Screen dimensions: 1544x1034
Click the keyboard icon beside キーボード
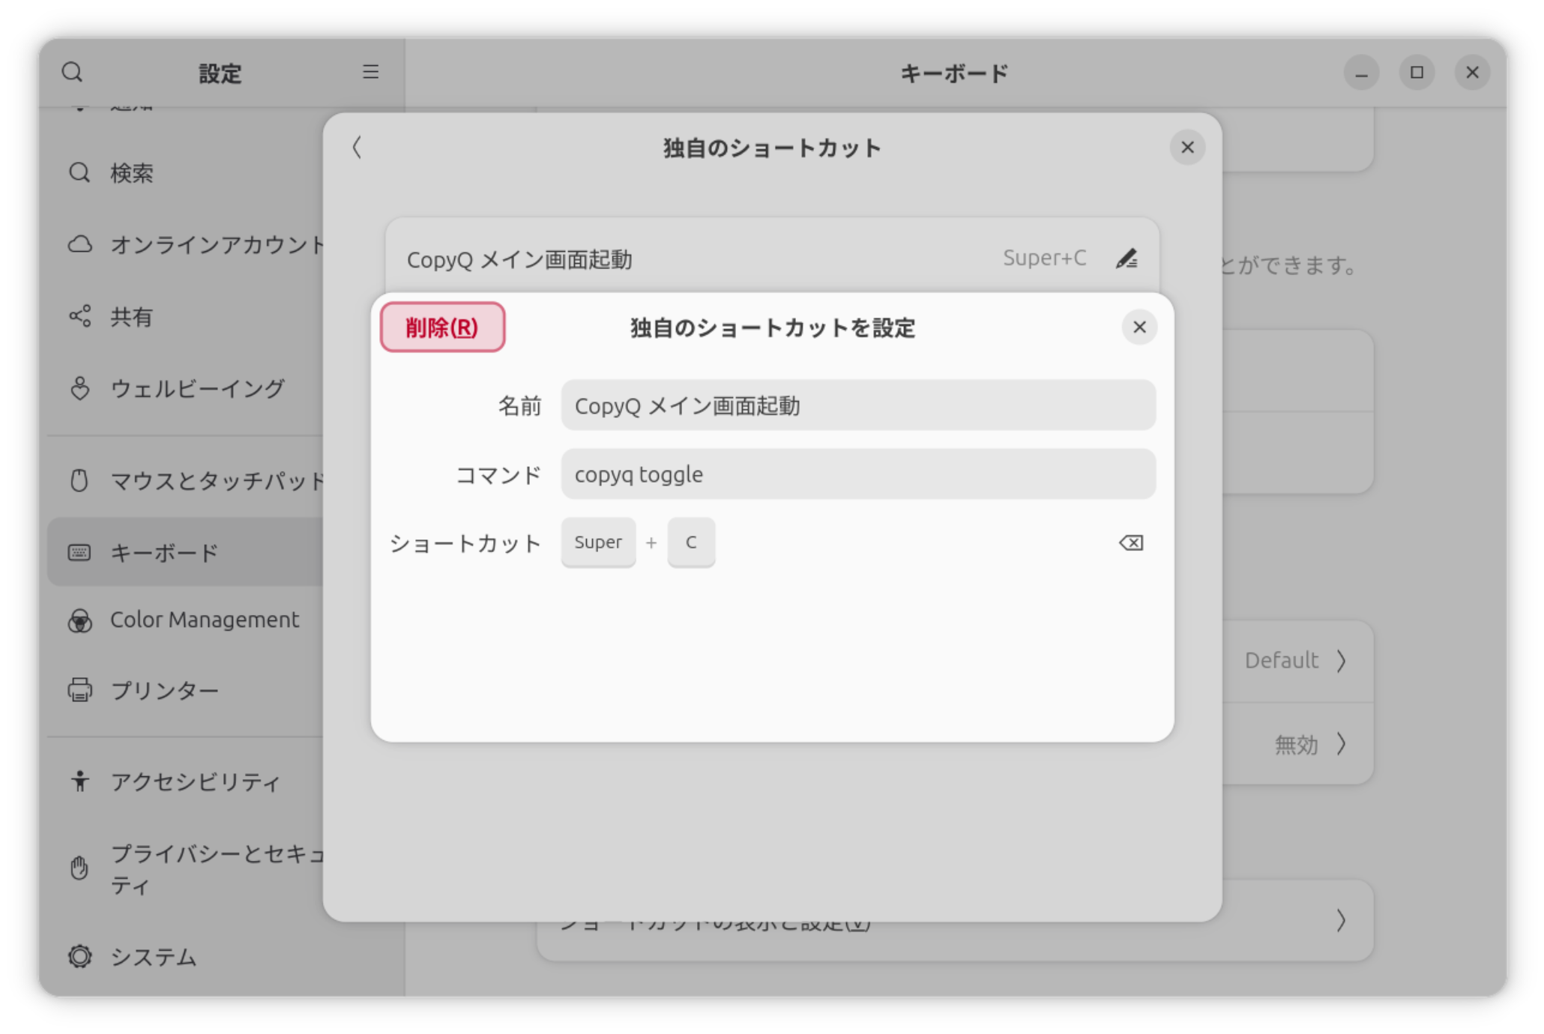pos(79,553)
